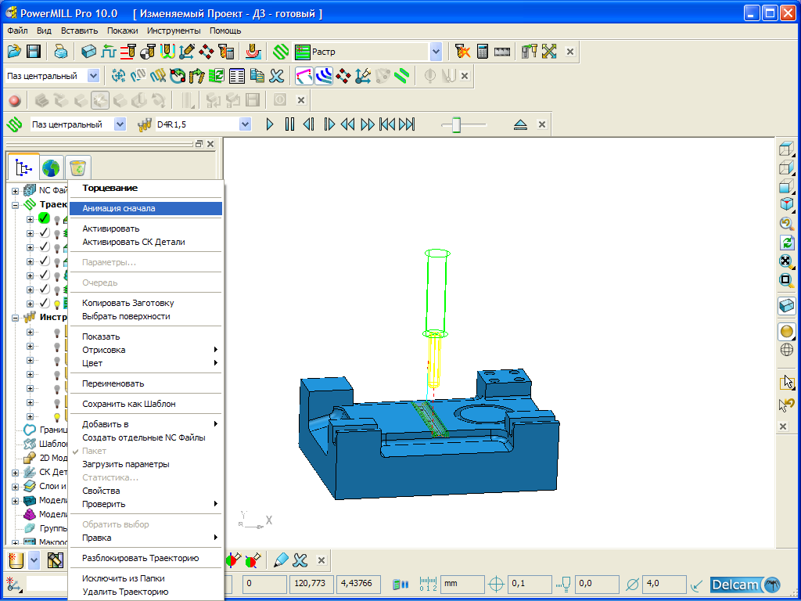Click the tolerance 0,1 status field
The width and height of the screenshot is (801, 601).
(530, 584)
